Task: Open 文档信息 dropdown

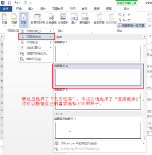Action: point(51,20)
